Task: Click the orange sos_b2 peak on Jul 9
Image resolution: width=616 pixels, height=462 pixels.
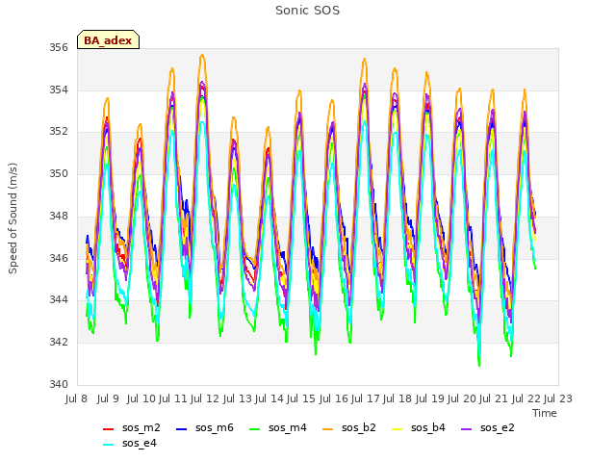Action: (107, 98)
